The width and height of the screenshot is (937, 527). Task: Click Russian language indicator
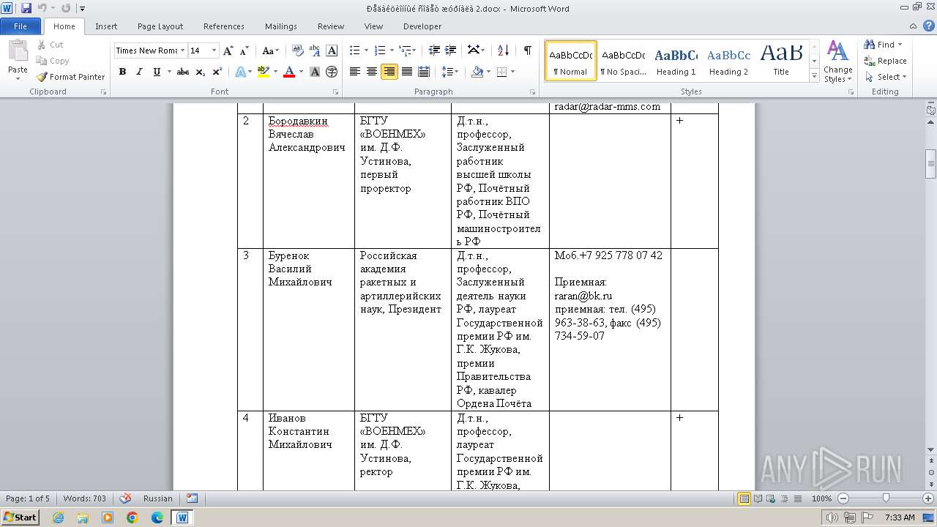158,498
